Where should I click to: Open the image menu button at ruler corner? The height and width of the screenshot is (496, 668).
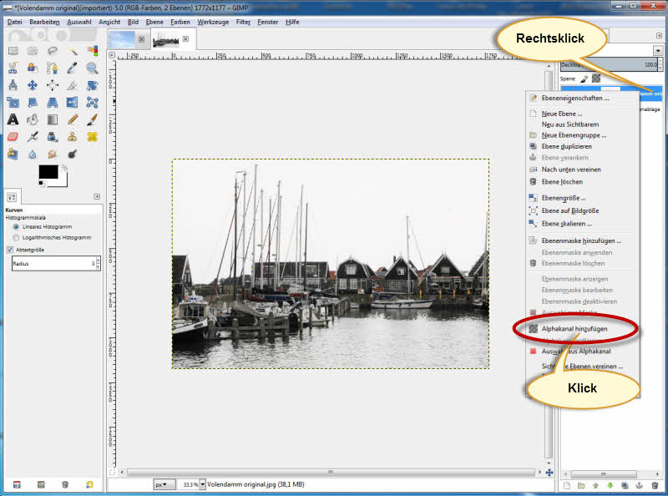pyautogui.click(x=112, y=55)
